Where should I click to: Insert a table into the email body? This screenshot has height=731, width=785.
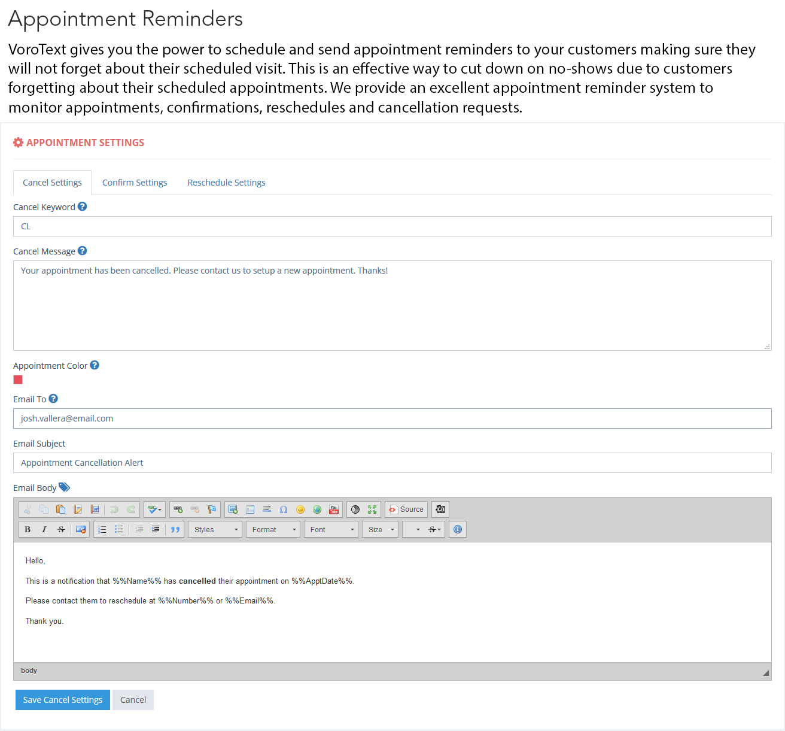point(250,509)
